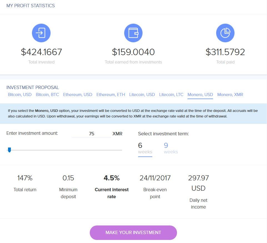Click the Total invested deposit icon
Screen dimensions: 267x243
[x=41, y=33]
